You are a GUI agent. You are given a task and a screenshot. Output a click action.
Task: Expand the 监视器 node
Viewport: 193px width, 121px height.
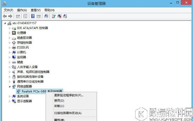[10, 57]
